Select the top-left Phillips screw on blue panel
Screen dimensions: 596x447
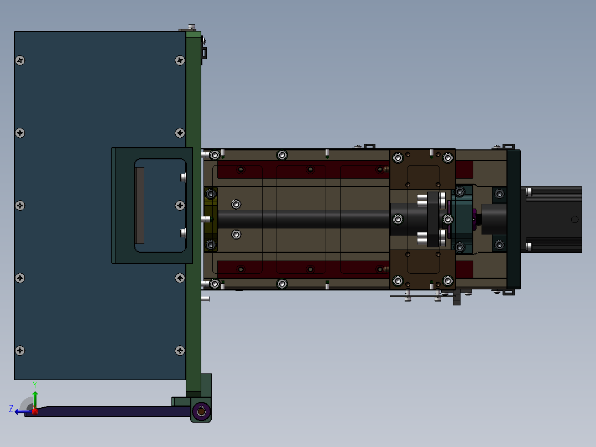pyautogui.click(x=20, y=60)
